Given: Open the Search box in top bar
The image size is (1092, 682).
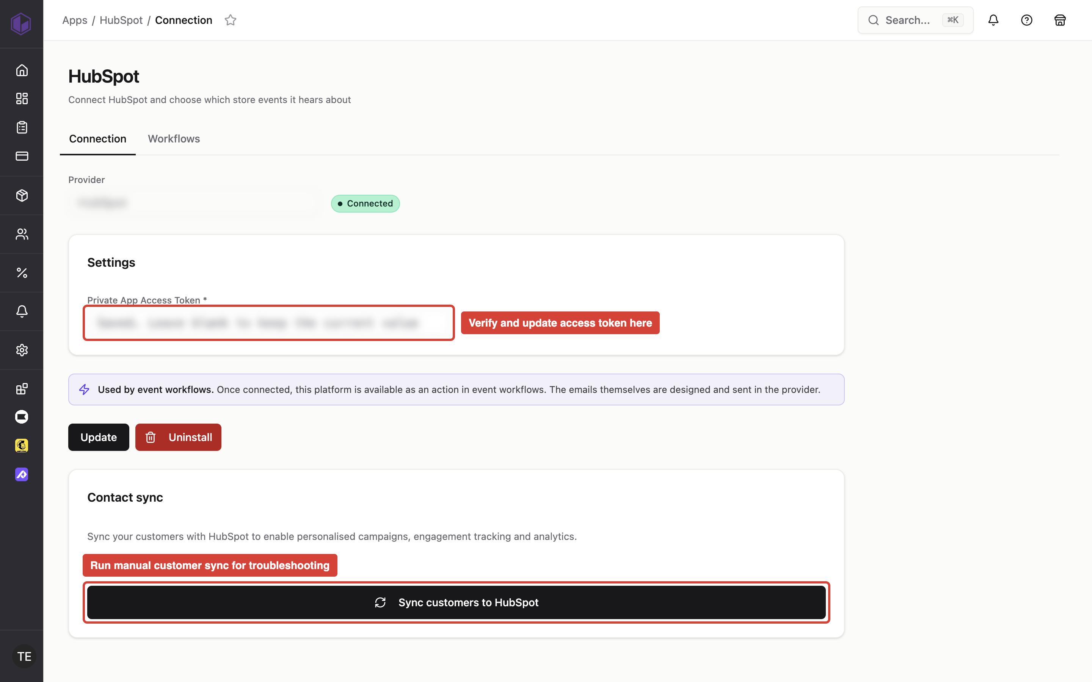Looking at the screenshot, I should click(x=915, y=20).
